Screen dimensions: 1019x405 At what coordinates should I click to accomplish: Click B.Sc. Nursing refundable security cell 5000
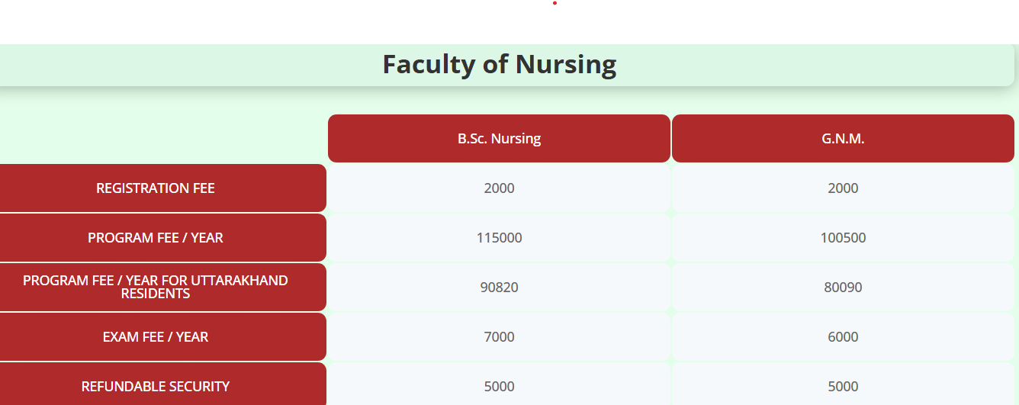coord(499,386)
